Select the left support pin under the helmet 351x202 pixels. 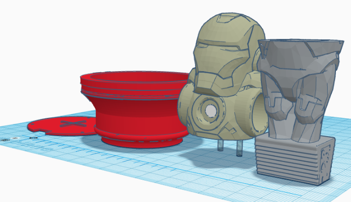click(220, 145)
